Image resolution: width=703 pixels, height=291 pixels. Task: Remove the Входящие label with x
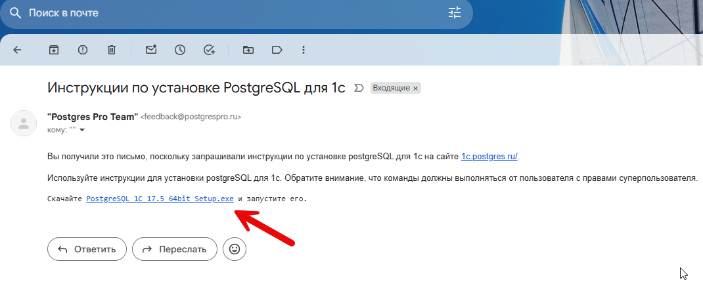click(415, 88)
